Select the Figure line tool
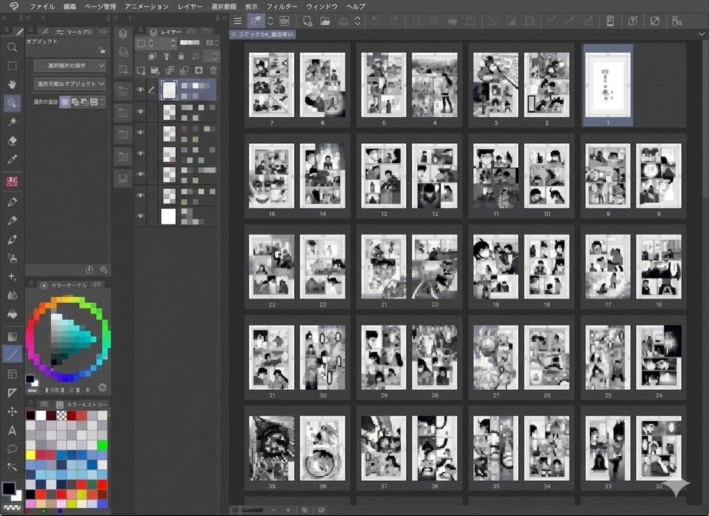This screenshot has height=516, width=709. [x=12, y=354]
